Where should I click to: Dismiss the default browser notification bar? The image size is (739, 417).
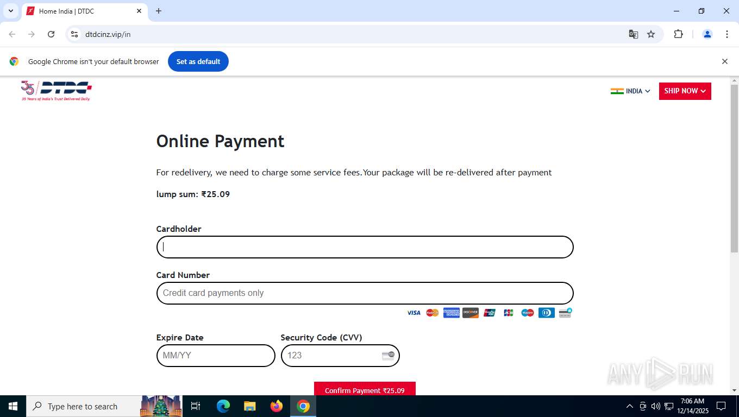pos(724,61)
